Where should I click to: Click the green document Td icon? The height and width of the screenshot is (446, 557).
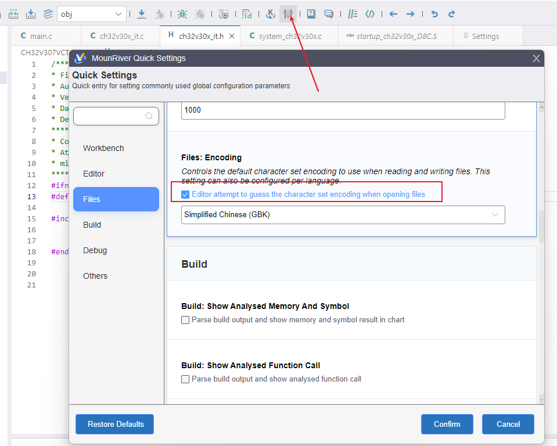click(247, 14)
